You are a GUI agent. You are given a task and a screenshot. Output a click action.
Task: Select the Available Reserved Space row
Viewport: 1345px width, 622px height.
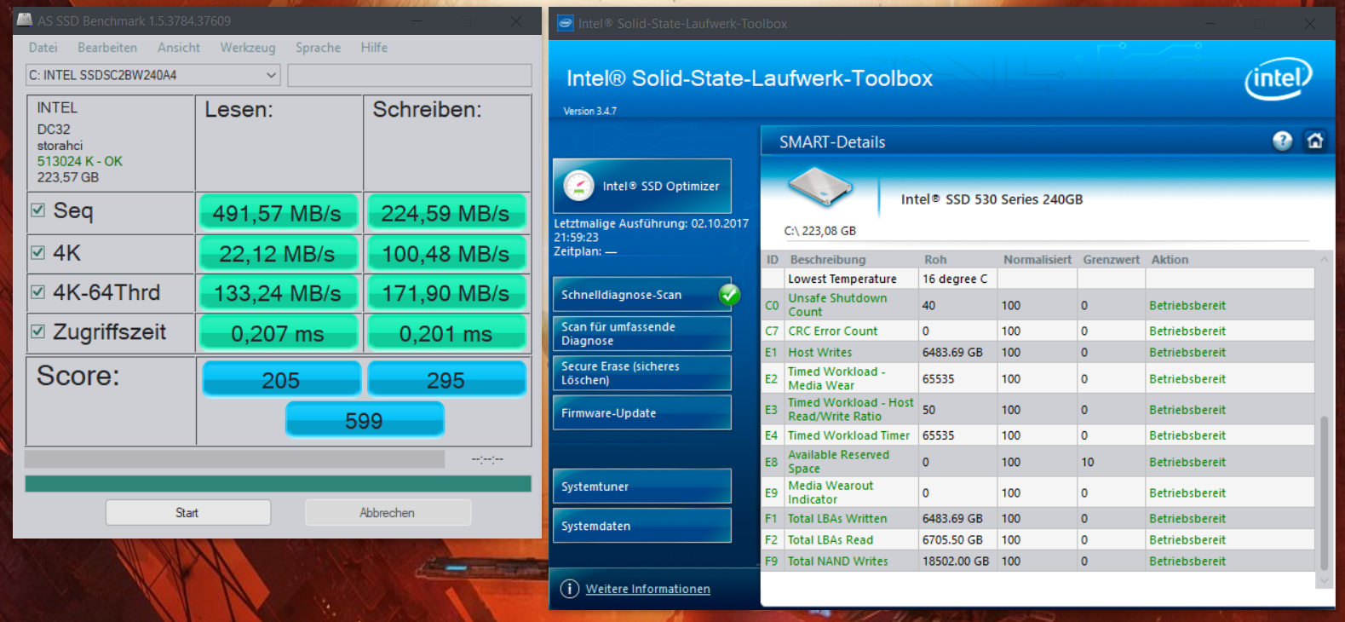click(1038, 462)
